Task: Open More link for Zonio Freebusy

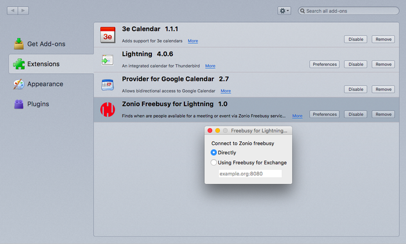Action: click(297, 116)
